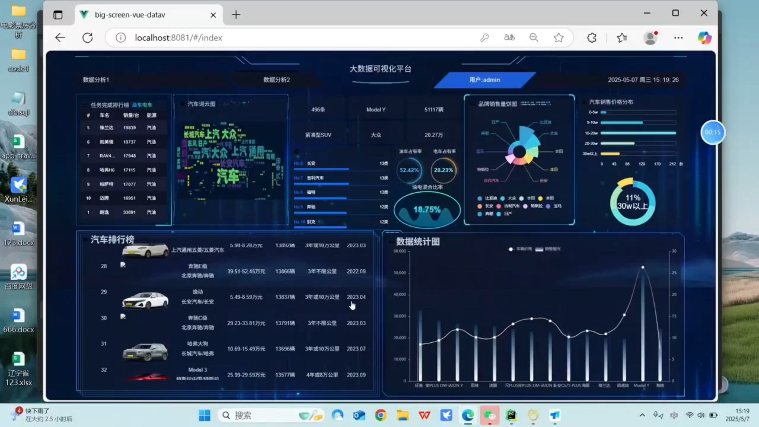View site information icon in address bar
The image size is (759, 427).
[121, 38]
